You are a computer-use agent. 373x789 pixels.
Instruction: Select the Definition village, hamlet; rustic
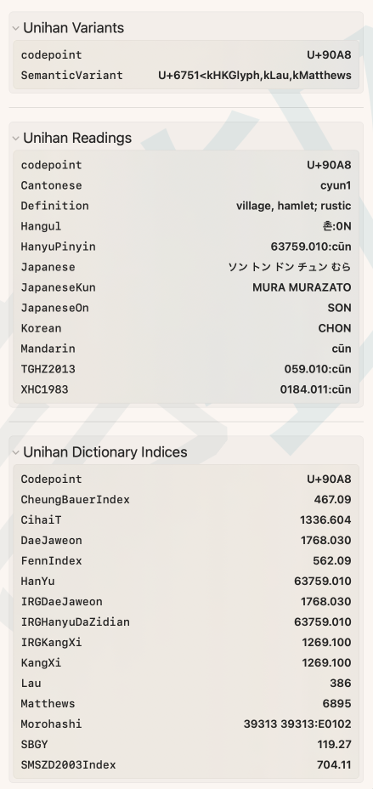pos(294,206)
